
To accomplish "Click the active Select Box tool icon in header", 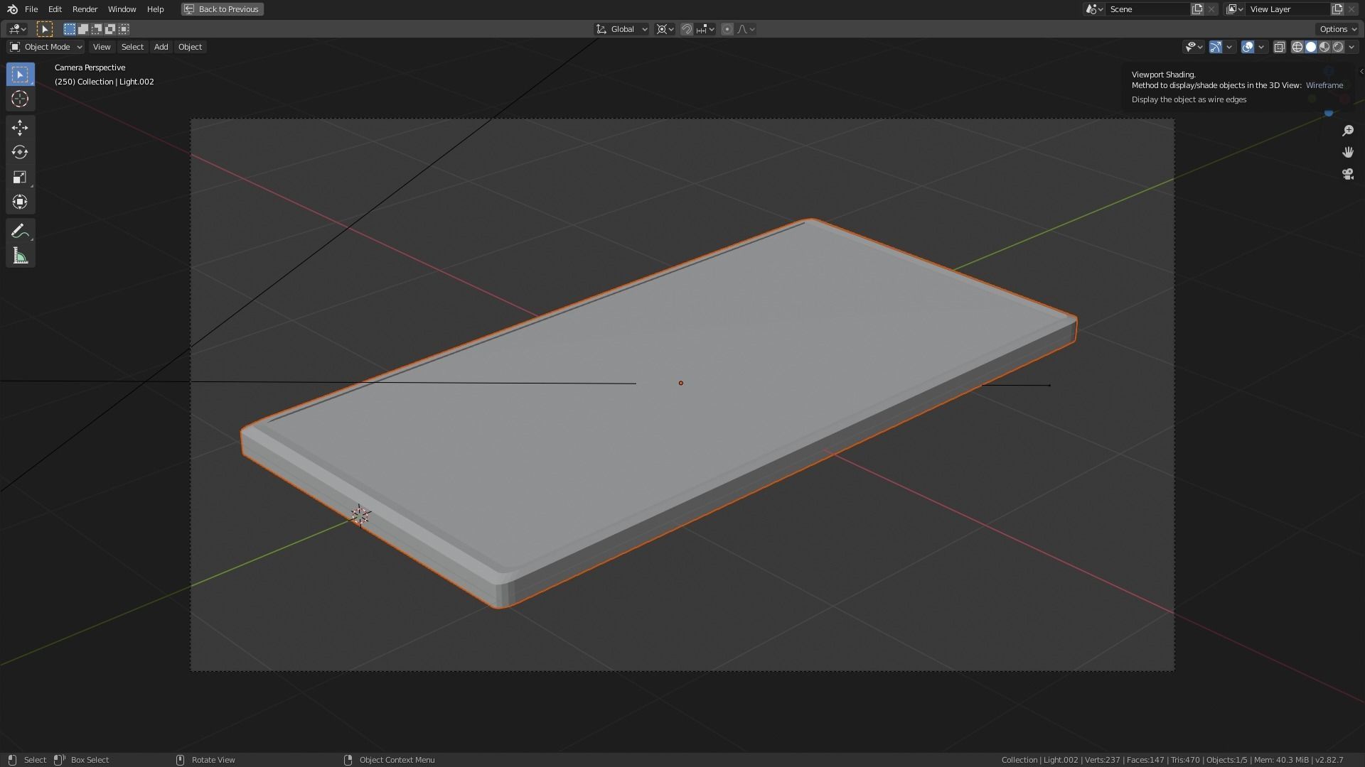I will (45, 29).
